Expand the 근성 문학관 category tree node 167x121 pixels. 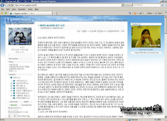(x=11, y=88)
